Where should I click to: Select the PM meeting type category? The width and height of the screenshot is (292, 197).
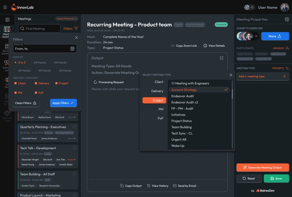161,109
